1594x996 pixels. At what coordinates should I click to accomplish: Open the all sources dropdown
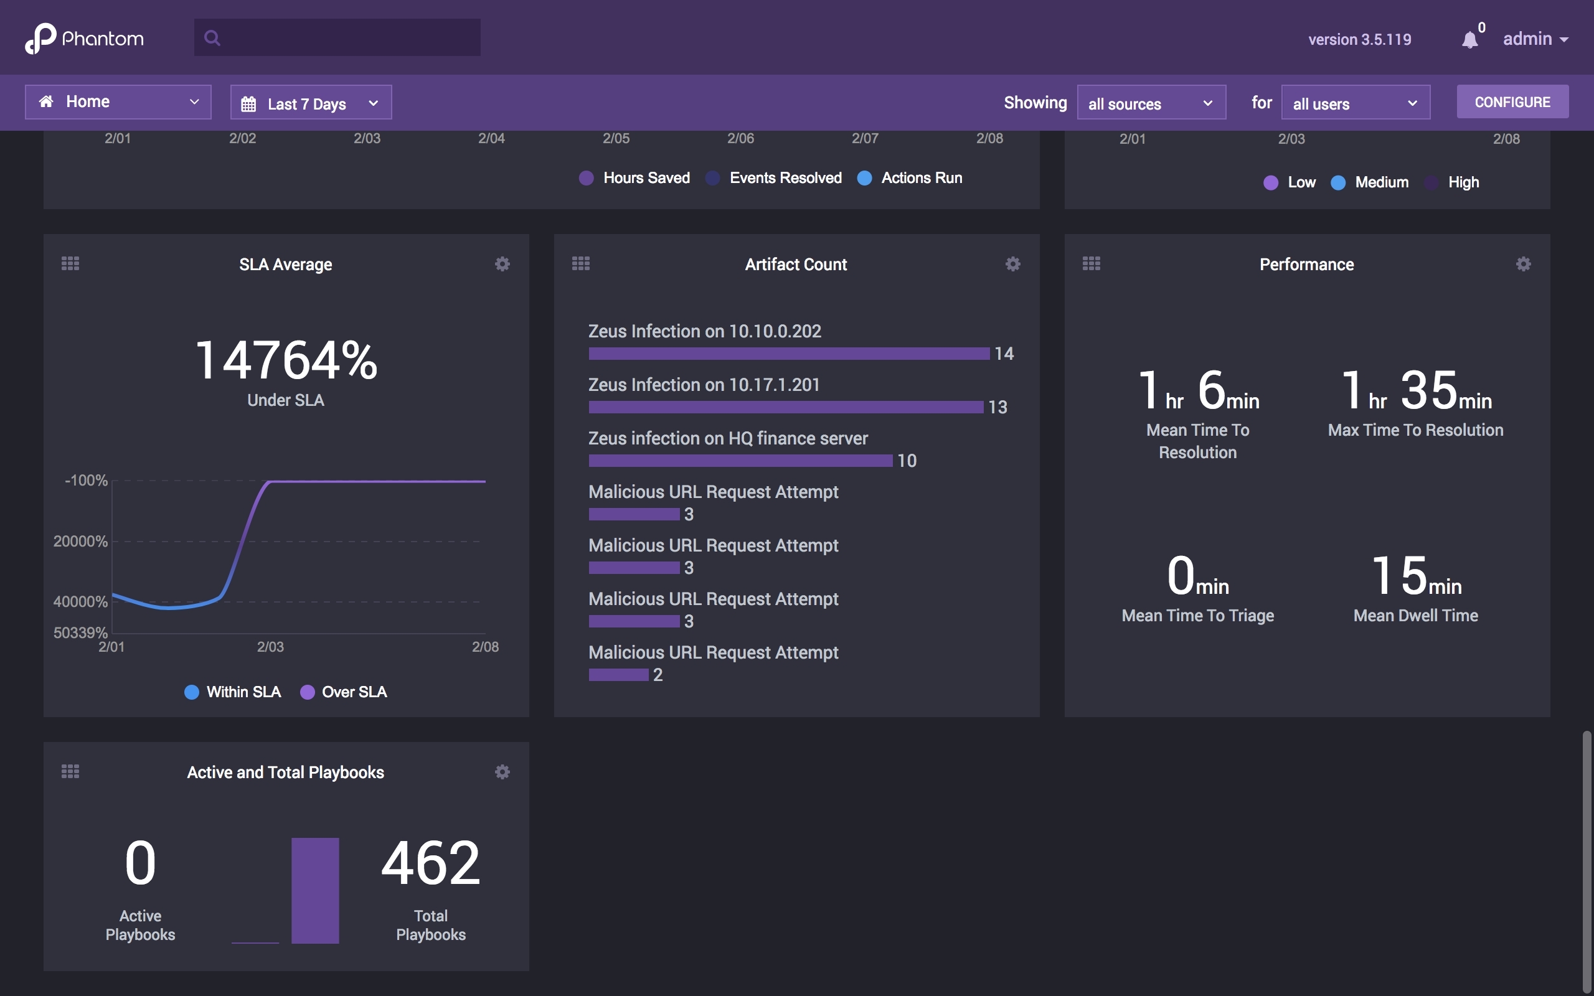click(1151, 102)
